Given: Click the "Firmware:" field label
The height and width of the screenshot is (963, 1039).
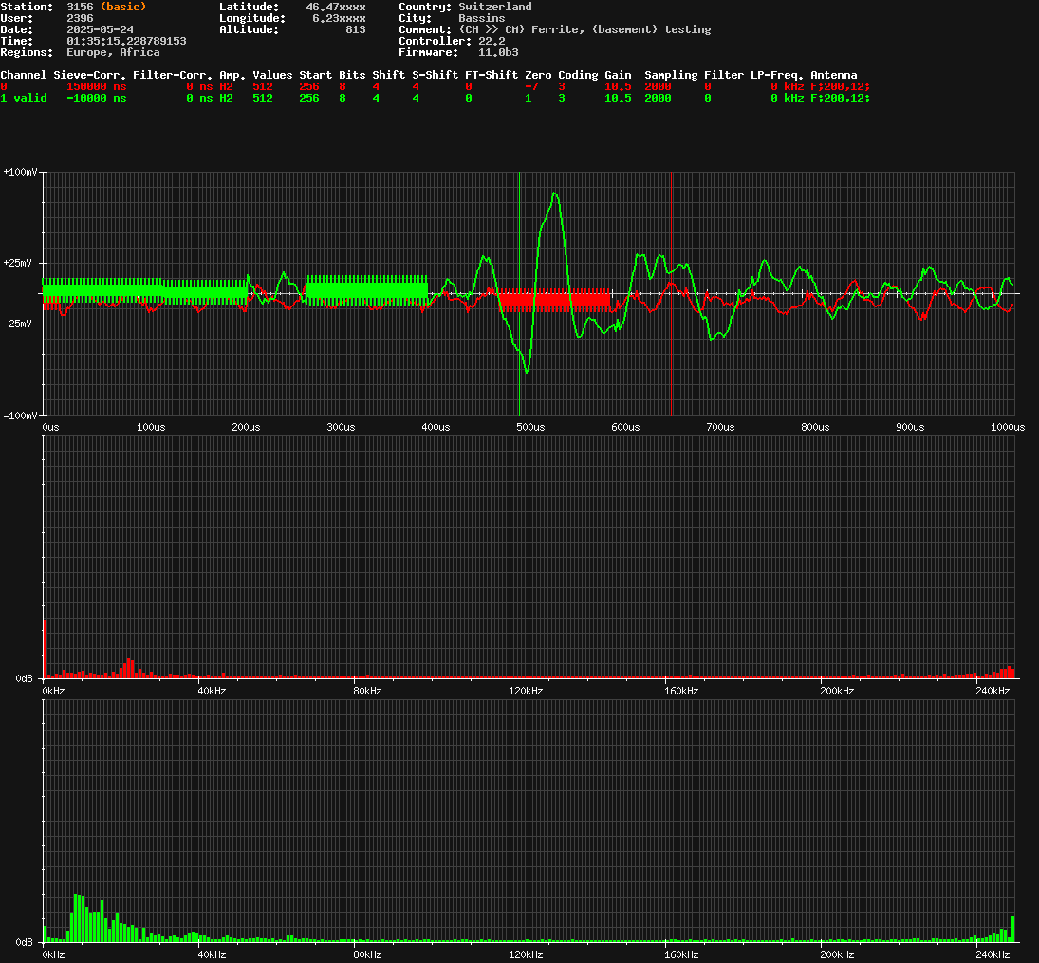Looking at the screenshot, I should click(428, 52).
